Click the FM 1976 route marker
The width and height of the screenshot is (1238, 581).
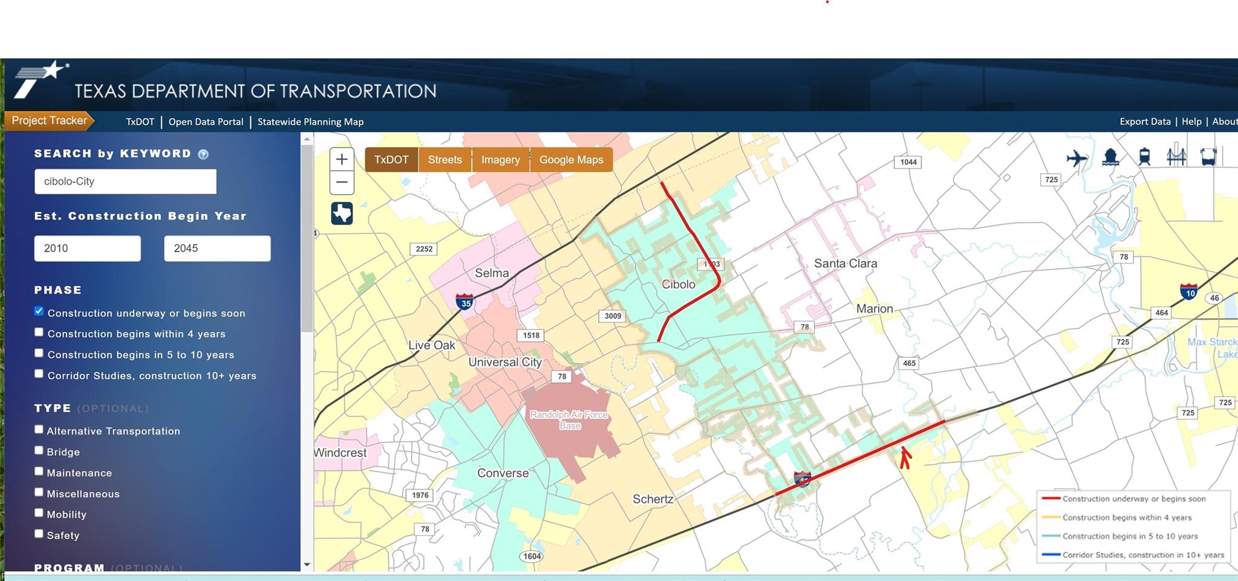click(420, 495)
